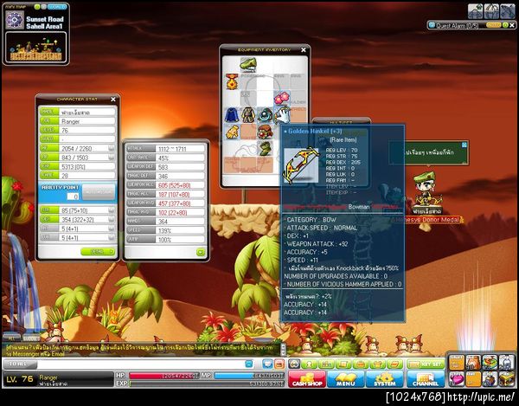This screenshot has height=406, width=519.
Task: Switch to the ALL chat tab
Action: point(11,338)
